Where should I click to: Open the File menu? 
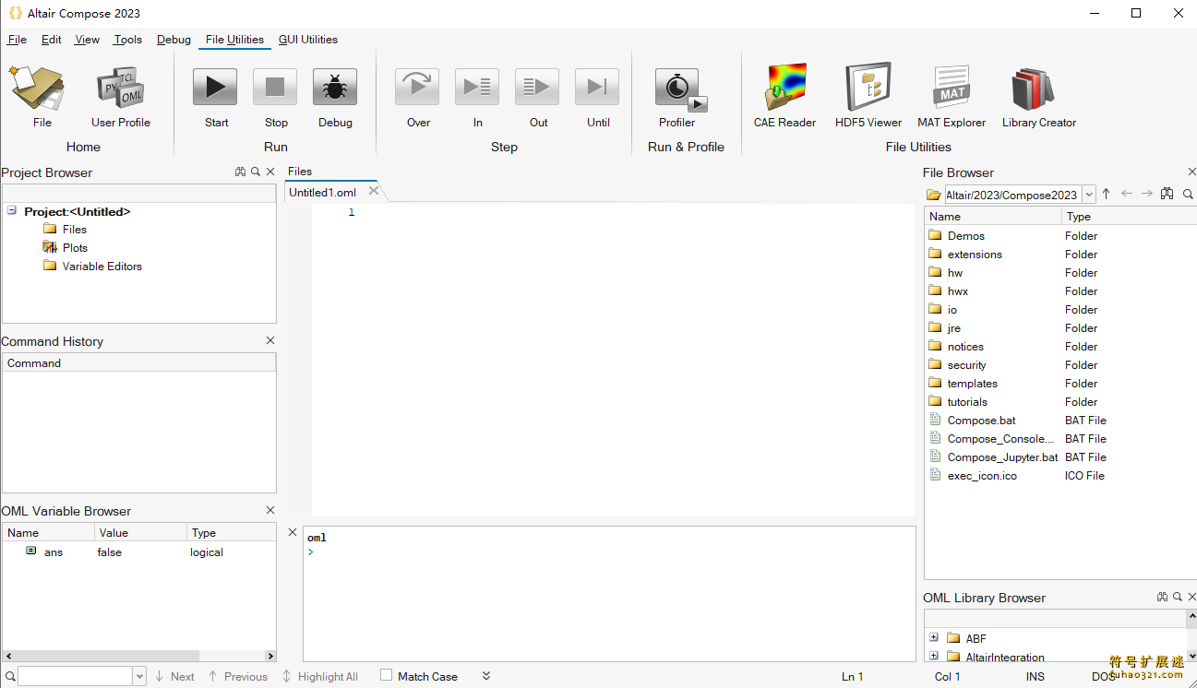(18, 40)
